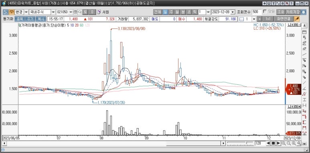Viewport: 310px width, 153px height.
Task: Click the 차트저장 button
Action: [293, 12]
